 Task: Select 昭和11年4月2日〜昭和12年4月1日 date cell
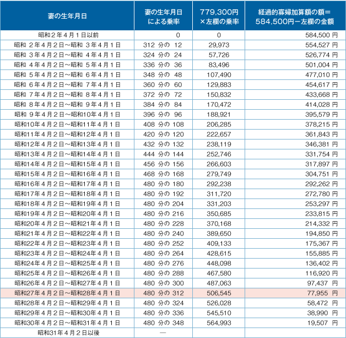click(67, 135)
